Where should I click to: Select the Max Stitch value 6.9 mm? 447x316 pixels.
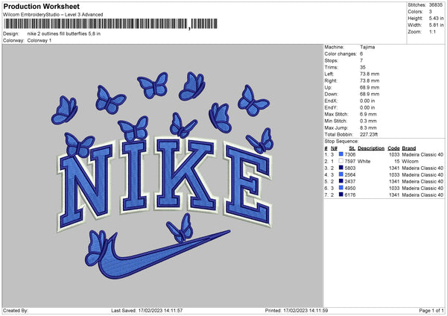click(368, 114)
